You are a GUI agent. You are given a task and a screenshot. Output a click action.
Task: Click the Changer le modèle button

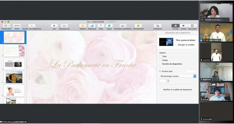186,45
